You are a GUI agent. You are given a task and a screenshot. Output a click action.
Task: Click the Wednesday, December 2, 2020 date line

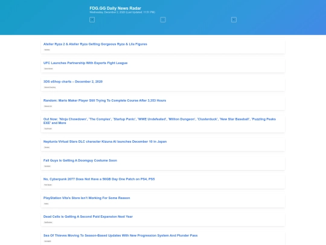pos(122,12)
